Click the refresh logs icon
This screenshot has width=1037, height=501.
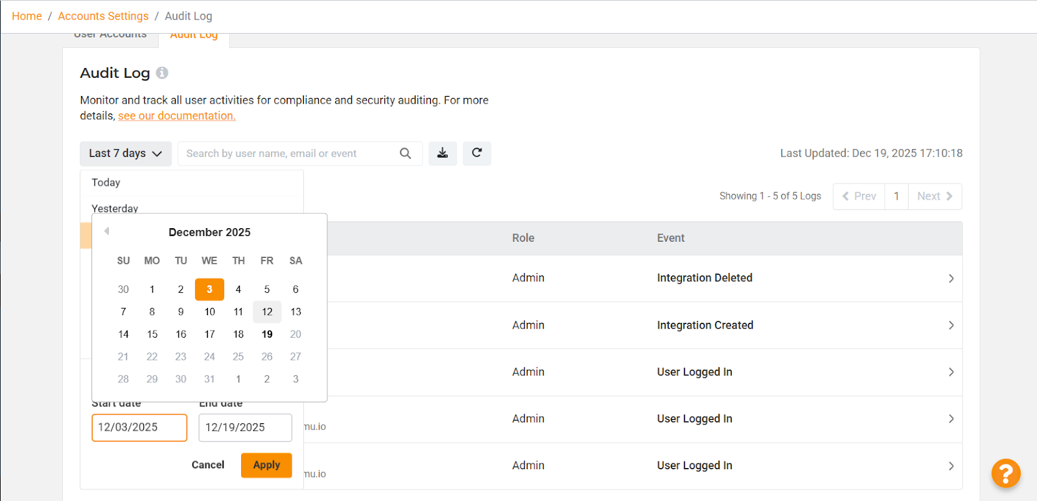[476, 153]
